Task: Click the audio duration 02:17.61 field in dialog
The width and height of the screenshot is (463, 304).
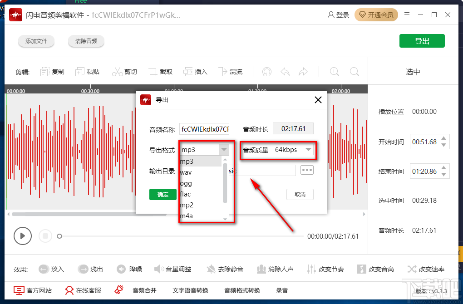Action: (x=293, y=129)
